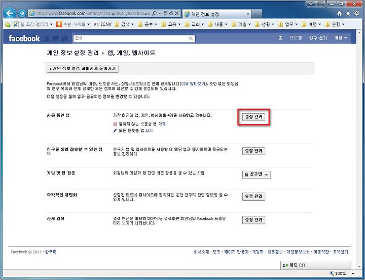This screenshot has width=365, height=280.
Task: Open the 추천 사이트 favorites dropdown
Action: (x=73, y=24)
